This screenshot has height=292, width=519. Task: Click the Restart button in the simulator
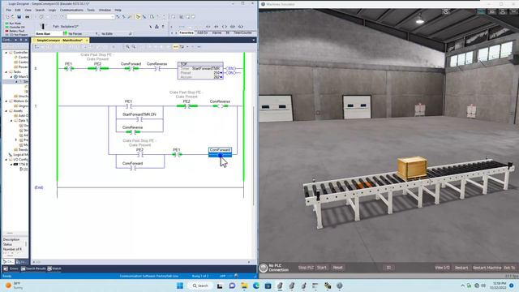pos(461,268)
